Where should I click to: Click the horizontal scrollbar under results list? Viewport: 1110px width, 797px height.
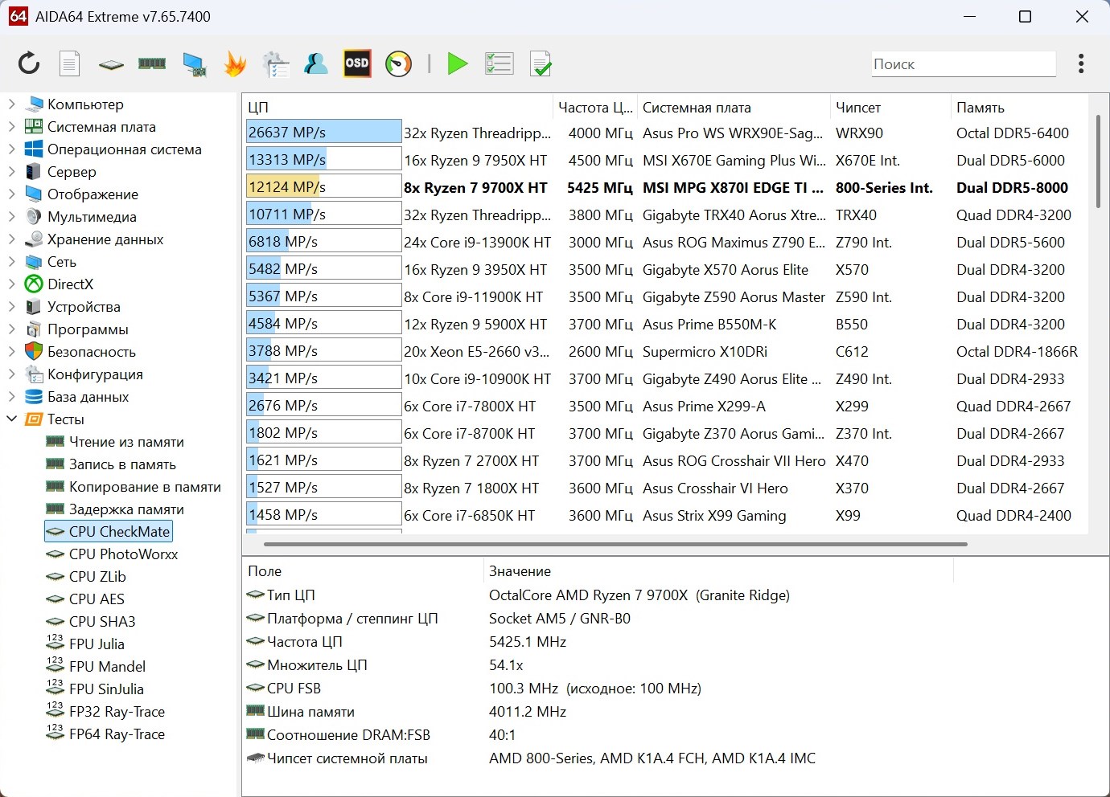(615, 544)
